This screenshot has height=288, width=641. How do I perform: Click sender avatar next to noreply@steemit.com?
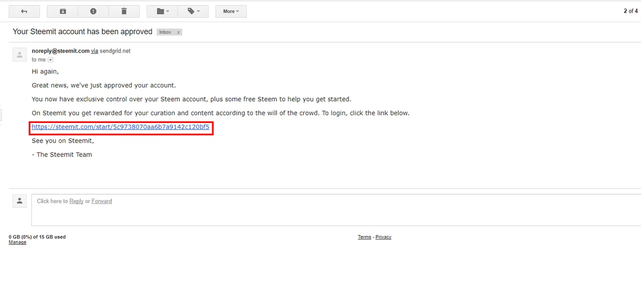pyautogui.click(x=20, y=54)
